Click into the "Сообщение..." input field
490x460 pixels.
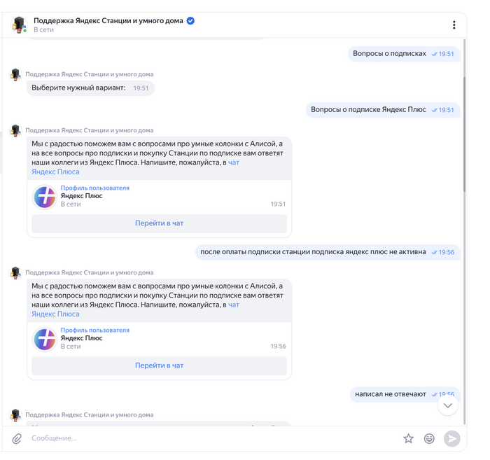click(210, 438)
